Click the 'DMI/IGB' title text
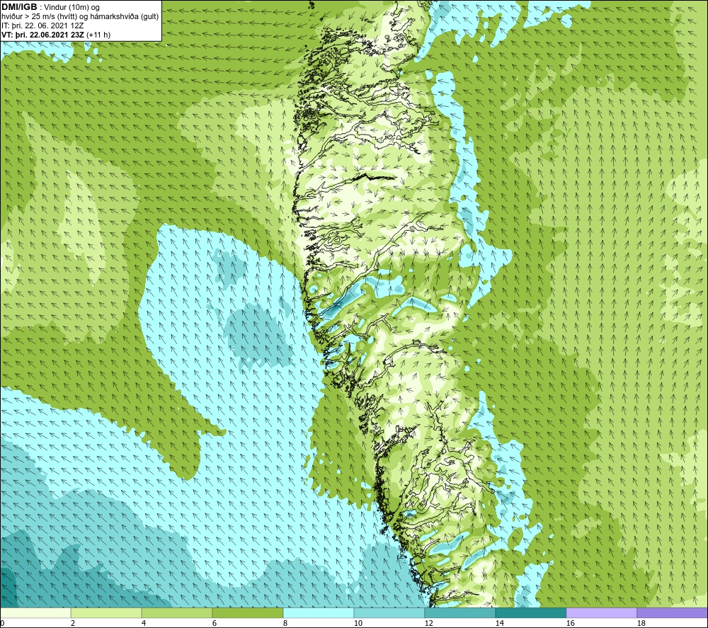 point(19,7)
